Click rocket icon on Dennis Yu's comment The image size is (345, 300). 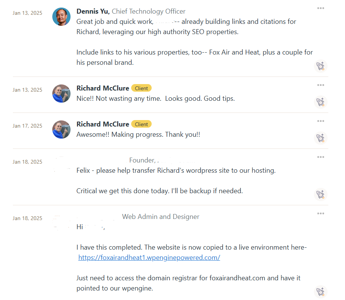pyautogui.click(x=320, y=66)
